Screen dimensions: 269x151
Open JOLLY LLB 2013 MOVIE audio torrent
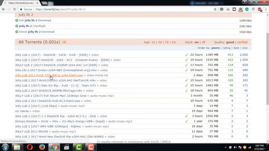32,132
